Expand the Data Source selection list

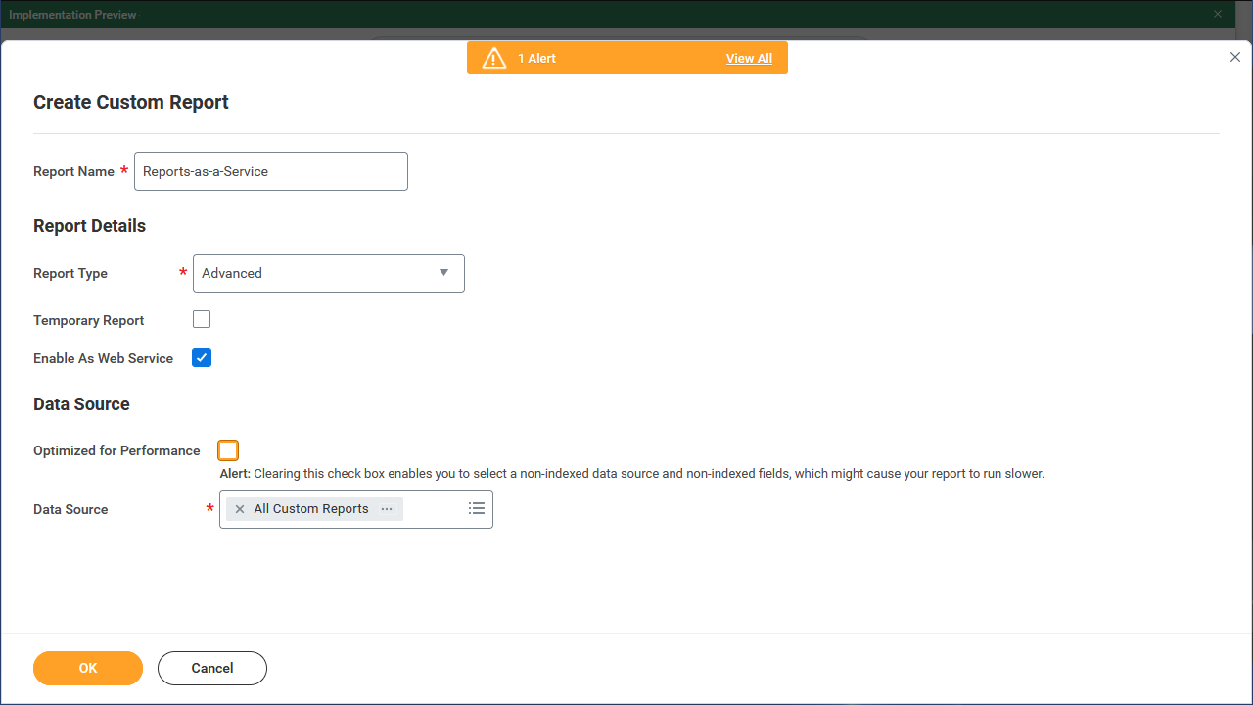(477, 508)
